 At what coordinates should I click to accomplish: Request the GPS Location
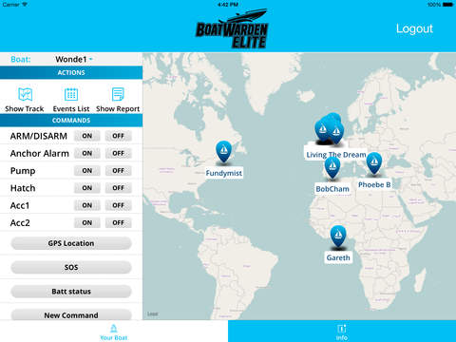(x=71, y=243)
